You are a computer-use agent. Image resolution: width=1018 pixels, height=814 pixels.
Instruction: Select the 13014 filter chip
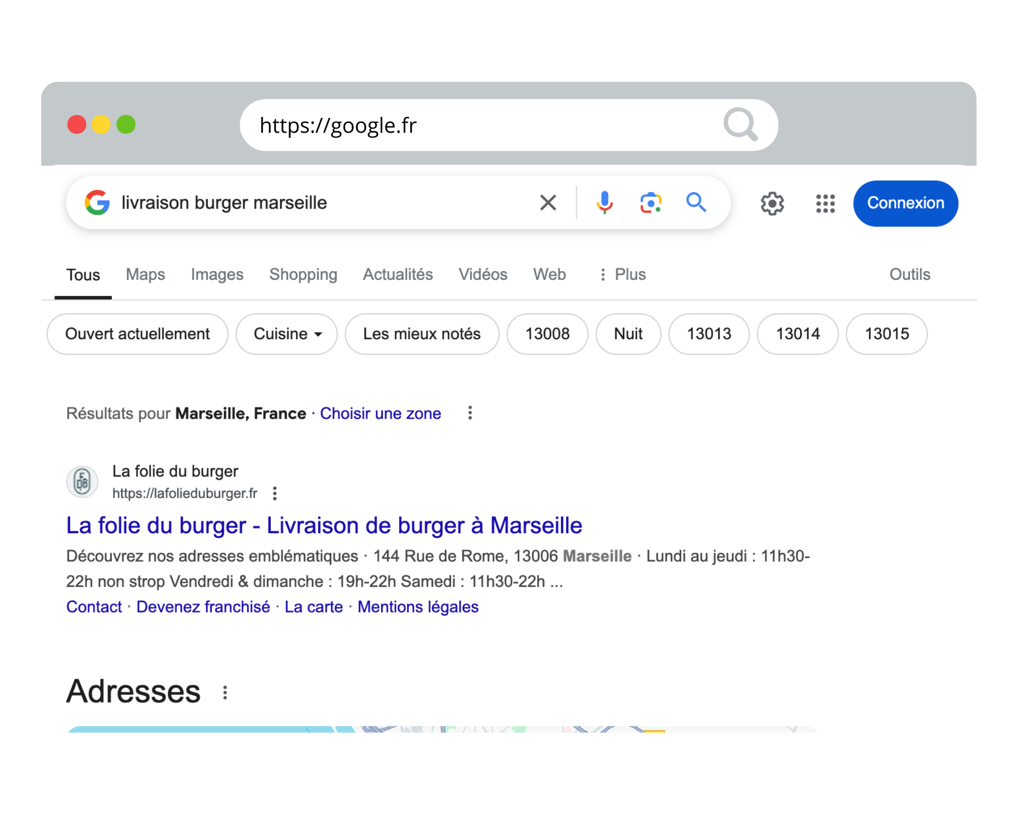pos(798,334)
